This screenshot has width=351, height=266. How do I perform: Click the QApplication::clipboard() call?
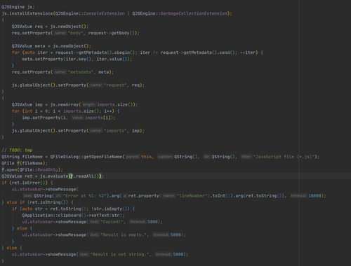(51, 216)
